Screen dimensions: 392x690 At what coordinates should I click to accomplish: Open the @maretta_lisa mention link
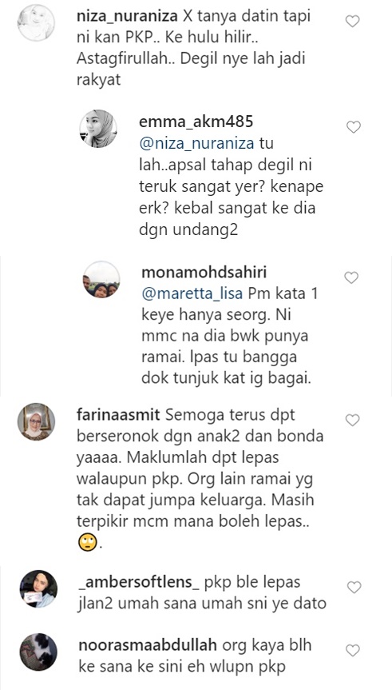(192, 293)
